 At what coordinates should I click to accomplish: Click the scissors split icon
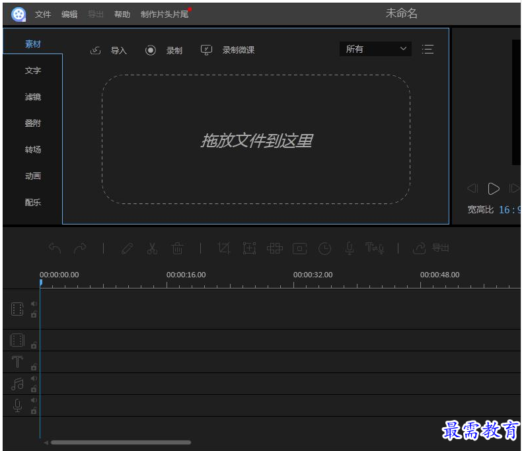(x=152, y=248)
